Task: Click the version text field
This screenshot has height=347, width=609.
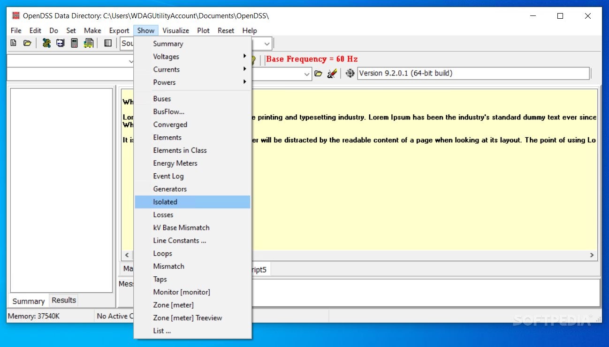Action: point(473,74)
